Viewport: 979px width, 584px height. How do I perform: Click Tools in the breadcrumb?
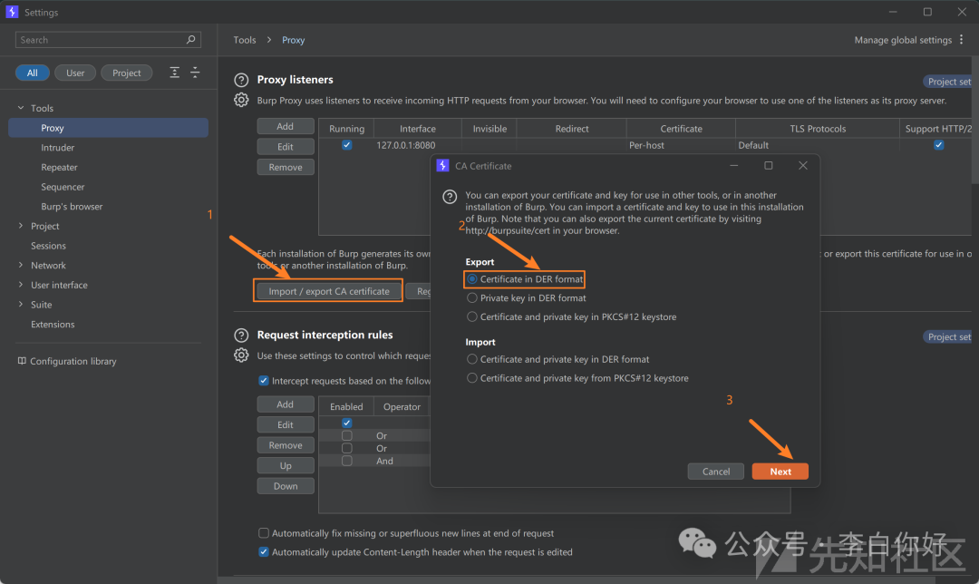[x=245, y=39]
